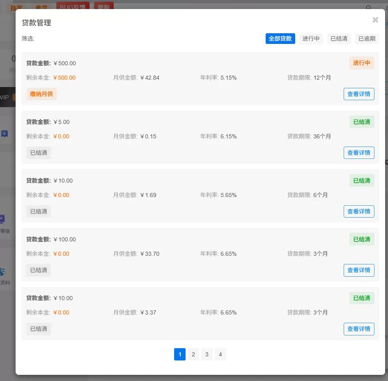Screen dimensions: 388x381
Task: Click loan term 36个月 text
Action: point(322,136)
